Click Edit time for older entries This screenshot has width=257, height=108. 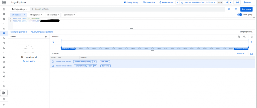[105, 61]
